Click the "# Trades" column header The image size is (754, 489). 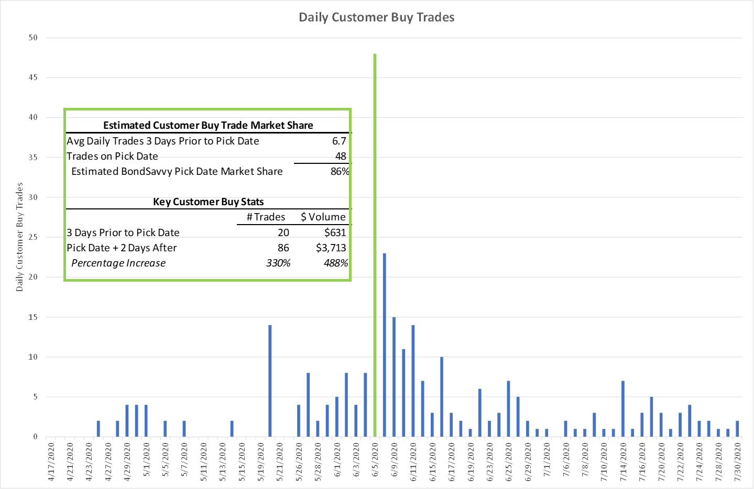point(266,217)
